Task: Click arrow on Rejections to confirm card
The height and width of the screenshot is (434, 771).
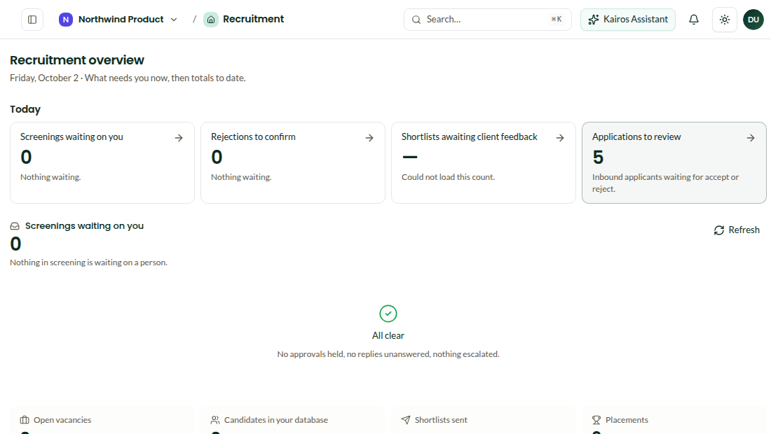Action: 369,138
